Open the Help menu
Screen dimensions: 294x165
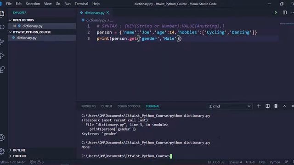(96, 4)
